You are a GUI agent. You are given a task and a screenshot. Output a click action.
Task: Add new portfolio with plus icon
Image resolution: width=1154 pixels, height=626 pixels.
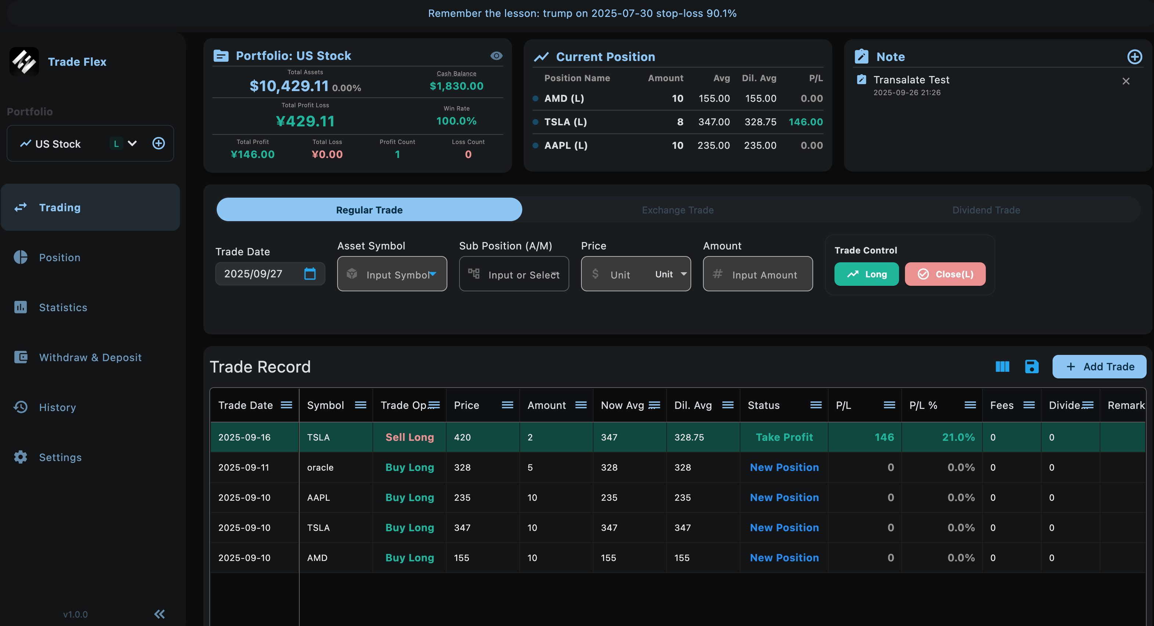pyautogui.click(x=159, y=143)
